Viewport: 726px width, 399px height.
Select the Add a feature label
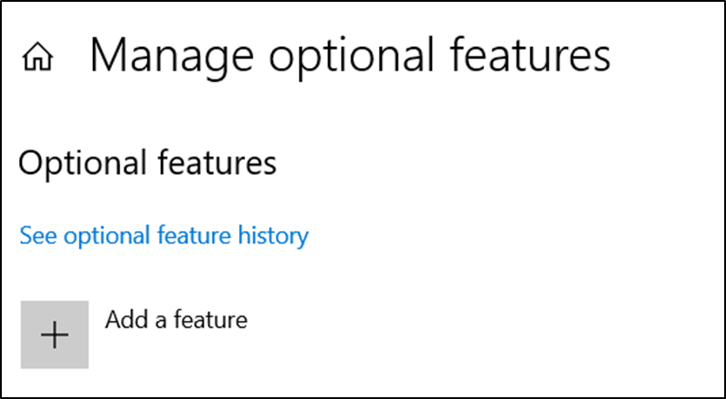(x=177, y=320)
